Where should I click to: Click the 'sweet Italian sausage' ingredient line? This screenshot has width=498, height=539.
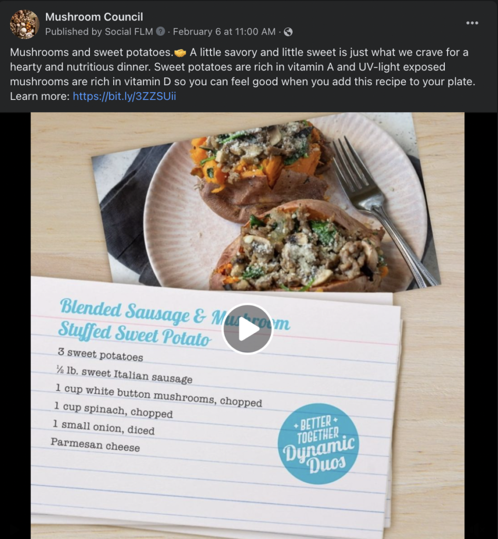(x=125, y=374)
